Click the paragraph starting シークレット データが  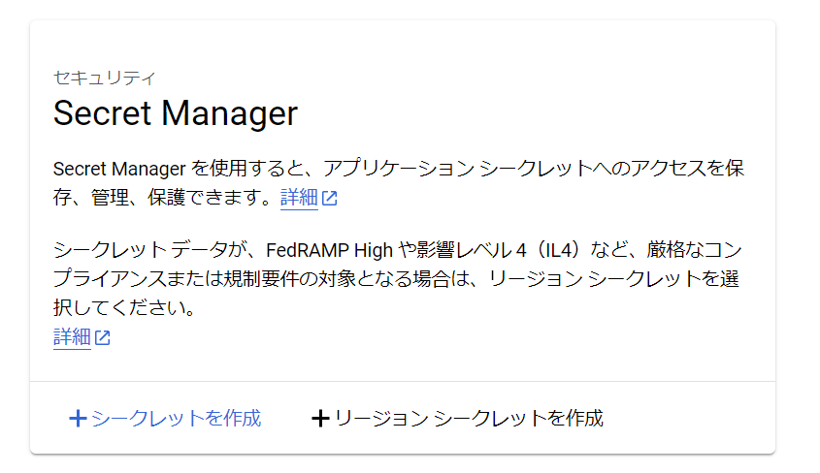pos(398,279)
